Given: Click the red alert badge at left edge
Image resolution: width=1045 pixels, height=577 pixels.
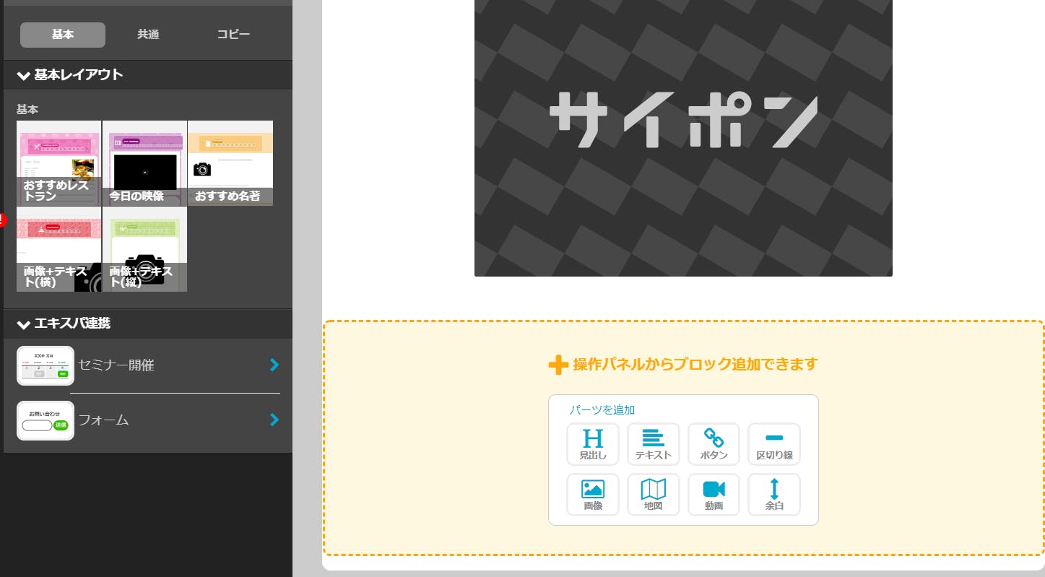Looking at the screenshot, I should coord(2,220).
